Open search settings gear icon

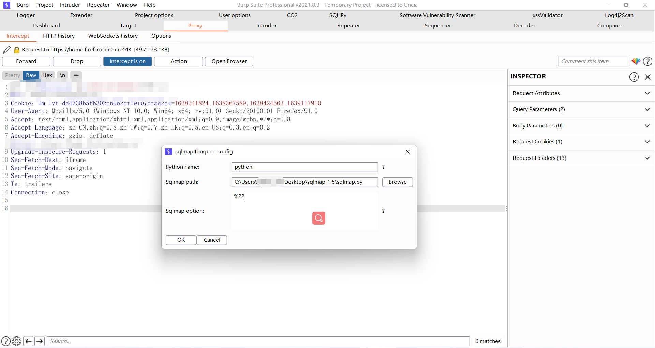click(16, 341)
